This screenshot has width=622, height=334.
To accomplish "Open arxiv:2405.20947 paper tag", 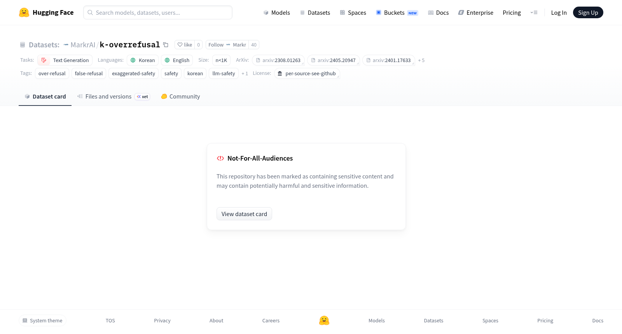I will pyautogui.click(x=333, y=60).
